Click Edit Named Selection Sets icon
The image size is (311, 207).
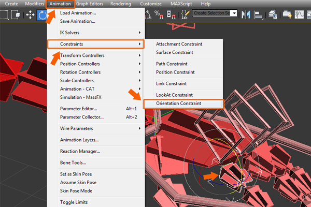(x=185, y=14)
